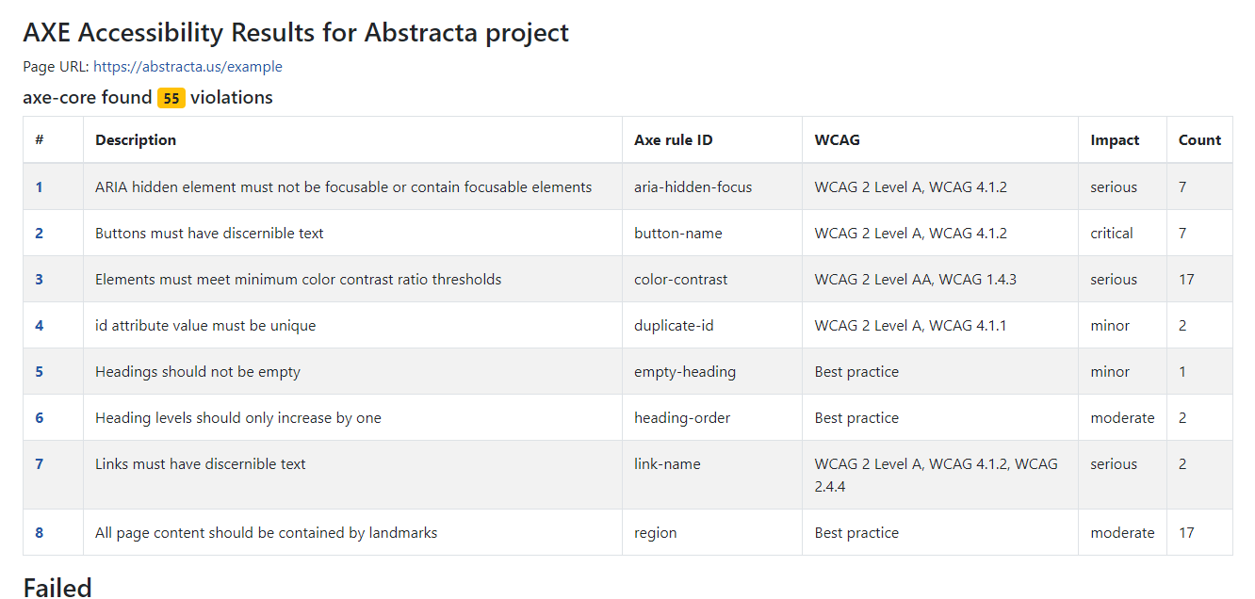Click violation number 1 link
The width and height of the screenshot is (1255, 599).
click(x=39, y=187)
